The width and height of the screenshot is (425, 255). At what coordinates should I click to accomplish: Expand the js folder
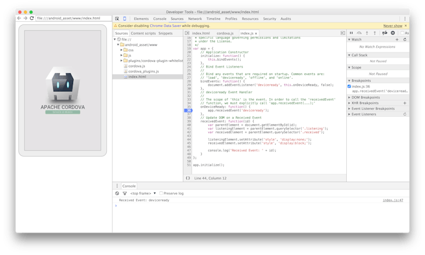pyautogui.click(x=121, y=55)
